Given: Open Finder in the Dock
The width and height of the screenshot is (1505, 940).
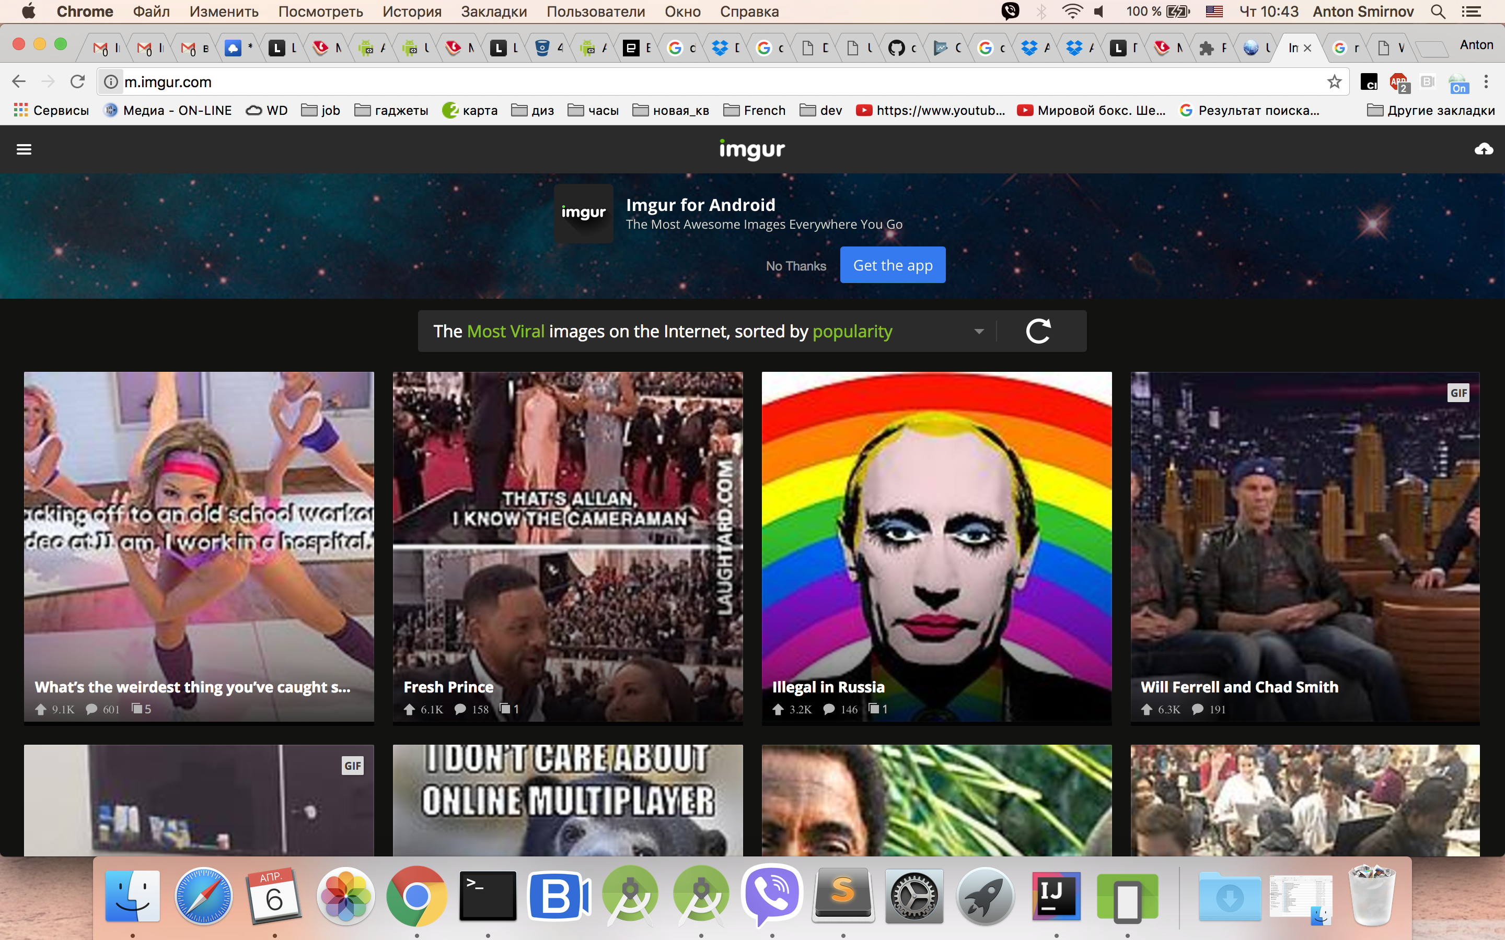Looking at the screenshot, I should 132,896.
